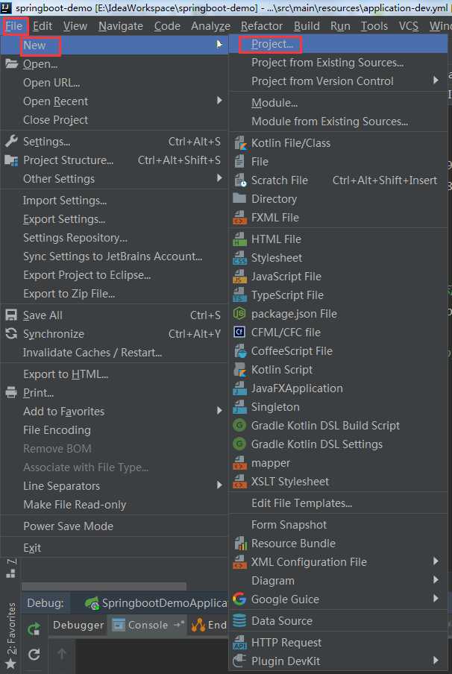Click the CoffeeScript File icon
Viewport: 452px width, 674px height.
pyautogui.click(x=239, y=350)
